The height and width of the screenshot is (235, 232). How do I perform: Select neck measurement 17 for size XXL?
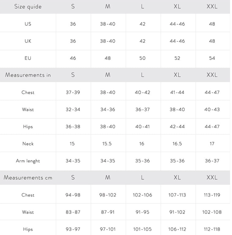tap(212, 144)
